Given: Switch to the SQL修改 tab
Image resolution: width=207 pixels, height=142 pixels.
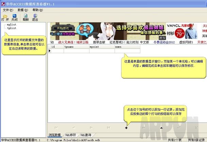Looking at the screenshot, I should [x=70, y=135].
